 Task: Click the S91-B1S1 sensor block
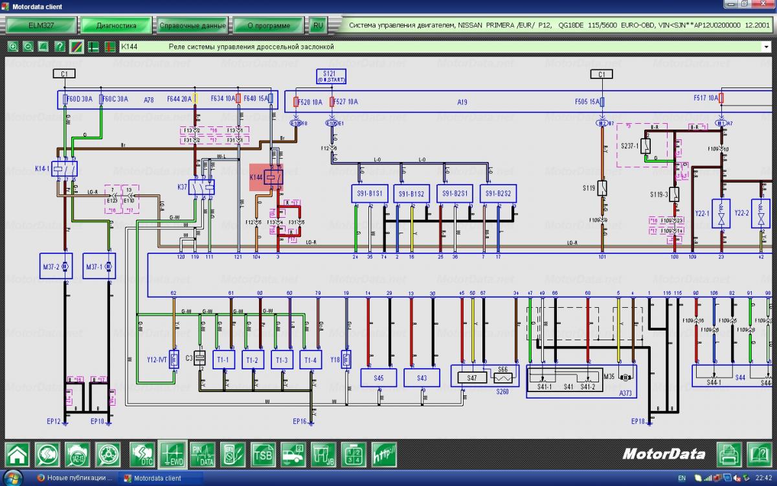point(370,194)
